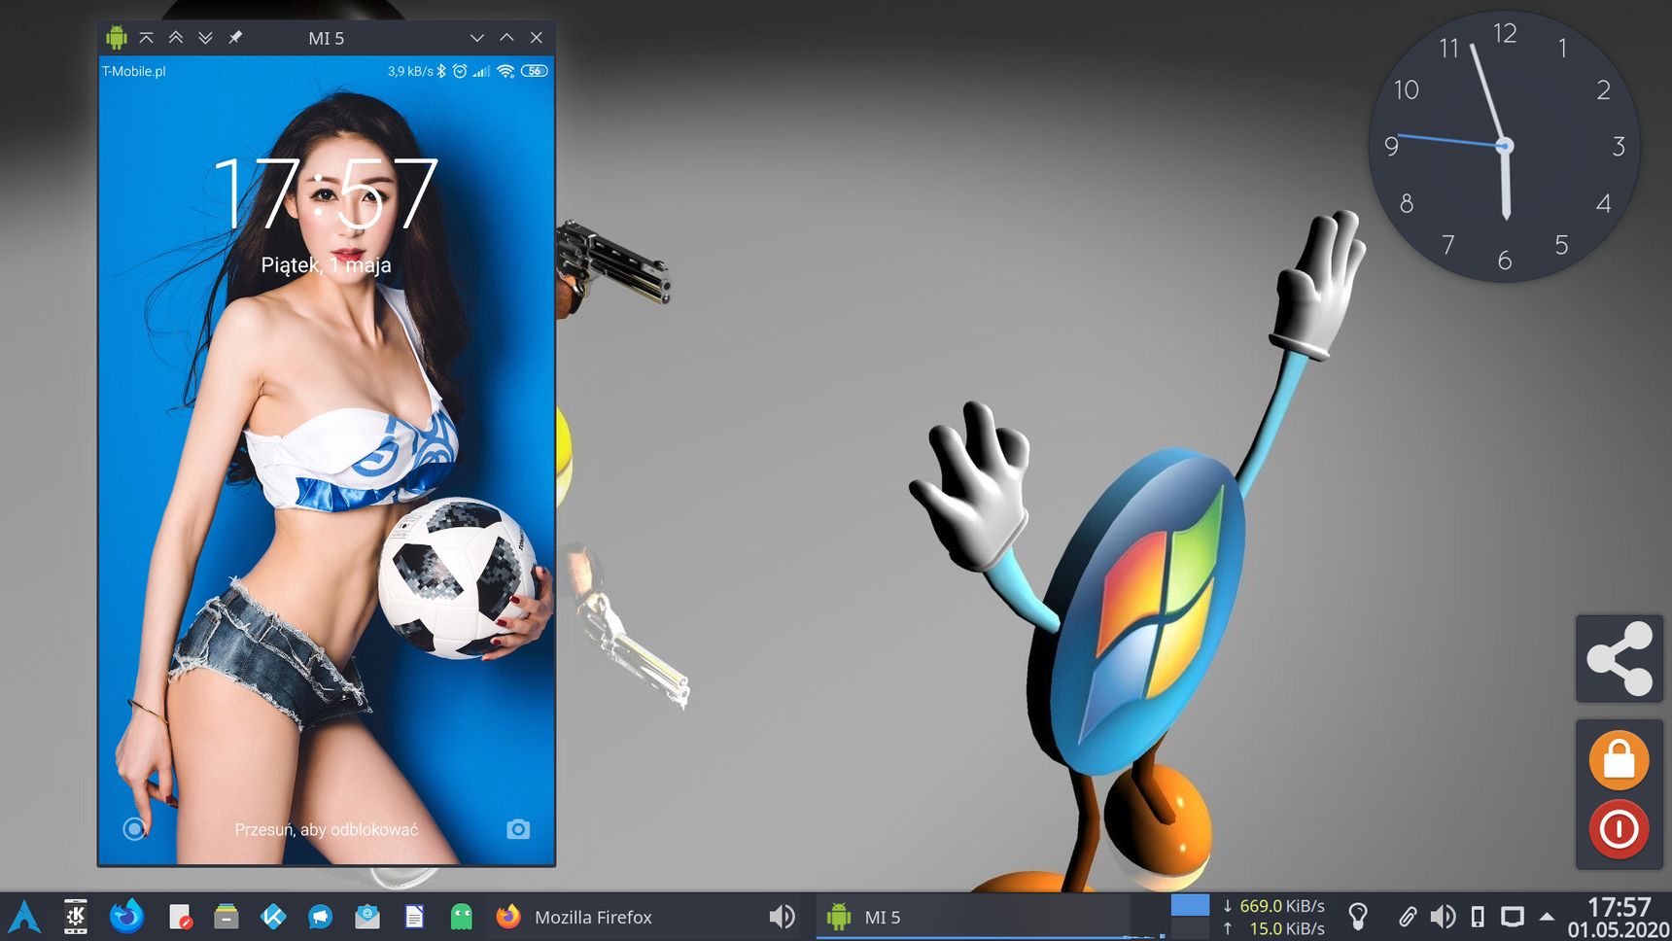Click the speaker icon on the Firefox task
Image resolution: width=1672 pixels, height=941 pixels.
pyautogui.click(x=783, y=917)
